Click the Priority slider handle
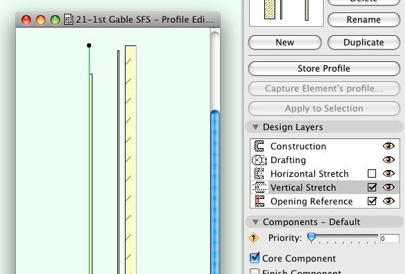The height and width of the screenshot is (274, 405). click(x=311, y=238)
